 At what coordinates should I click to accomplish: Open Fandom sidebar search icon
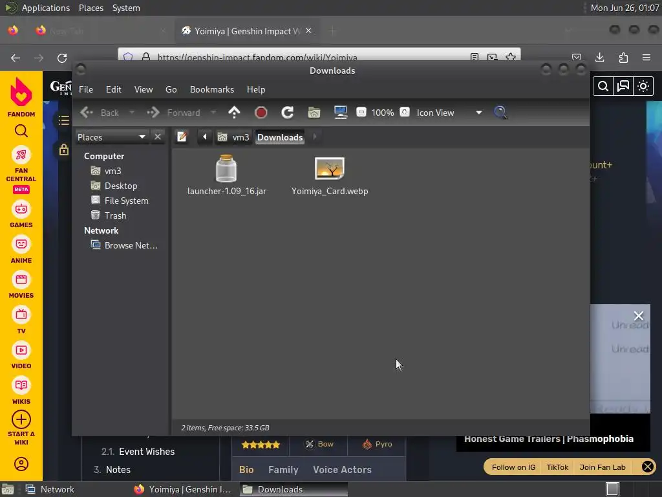[x=21, y=131]
